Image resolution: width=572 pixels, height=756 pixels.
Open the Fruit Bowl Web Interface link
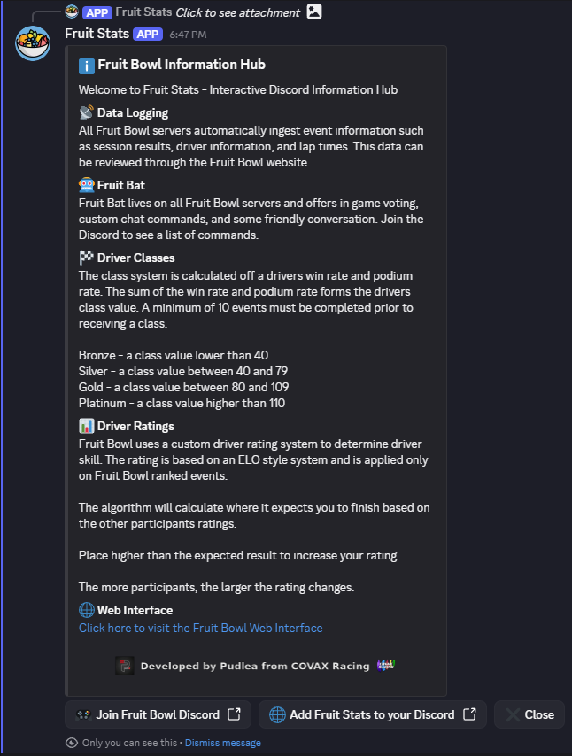click(200, 628)
